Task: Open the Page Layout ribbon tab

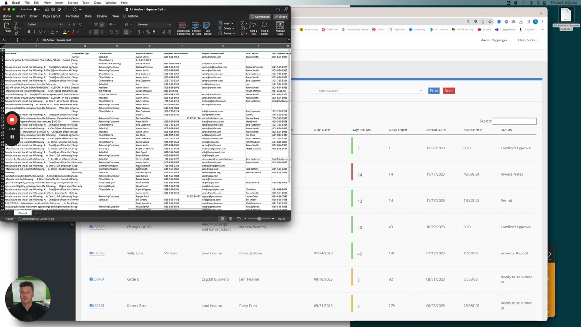Action: tap(51, 16)
